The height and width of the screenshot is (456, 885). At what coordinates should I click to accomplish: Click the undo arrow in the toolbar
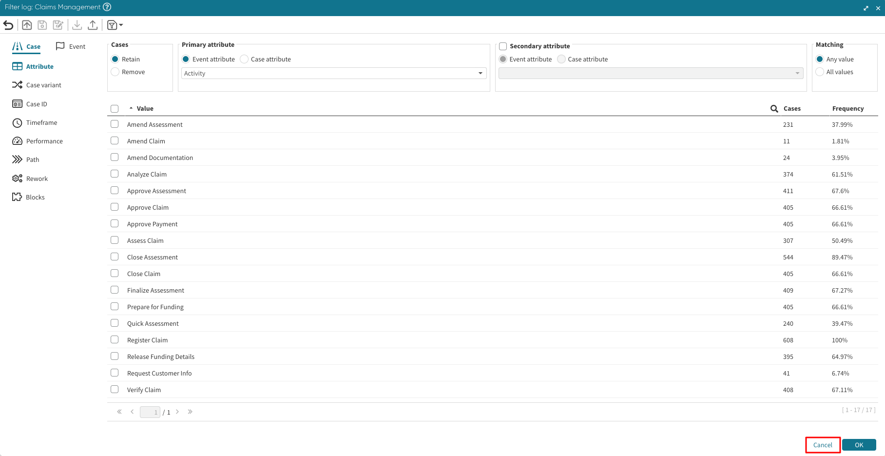8,25
